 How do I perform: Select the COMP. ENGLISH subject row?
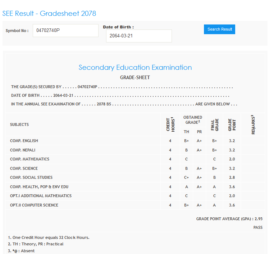[x=24, y=141]
